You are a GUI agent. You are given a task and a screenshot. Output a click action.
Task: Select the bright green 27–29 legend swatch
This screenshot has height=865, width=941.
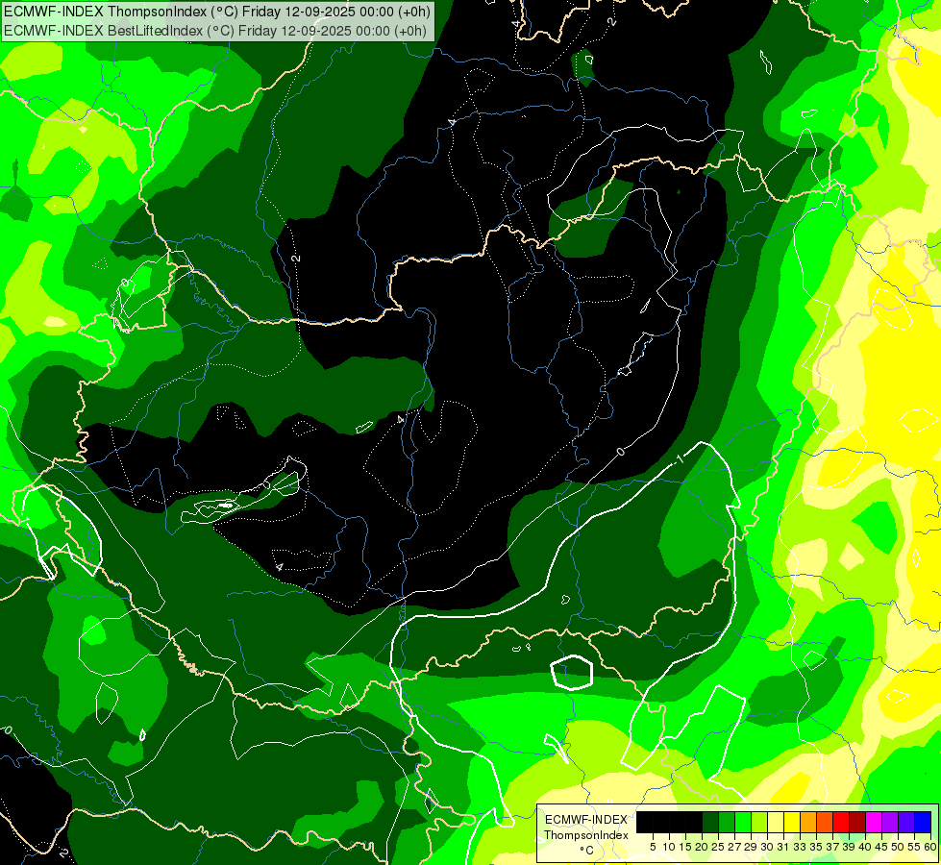[743, 822]
